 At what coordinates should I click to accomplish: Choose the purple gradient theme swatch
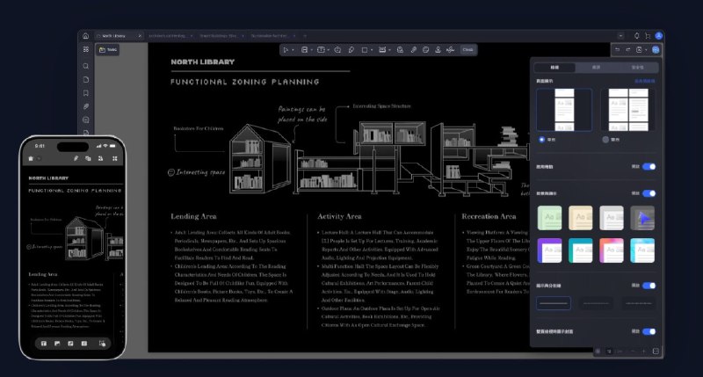point(550,250)
